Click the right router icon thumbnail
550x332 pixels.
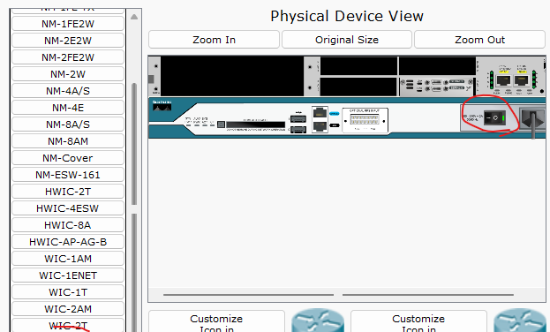click(x=520, y=320)
